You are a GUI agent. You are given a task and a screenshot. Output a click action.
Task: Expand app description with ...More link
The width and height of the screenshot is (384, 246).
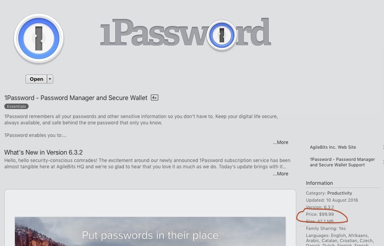(281, 142)
